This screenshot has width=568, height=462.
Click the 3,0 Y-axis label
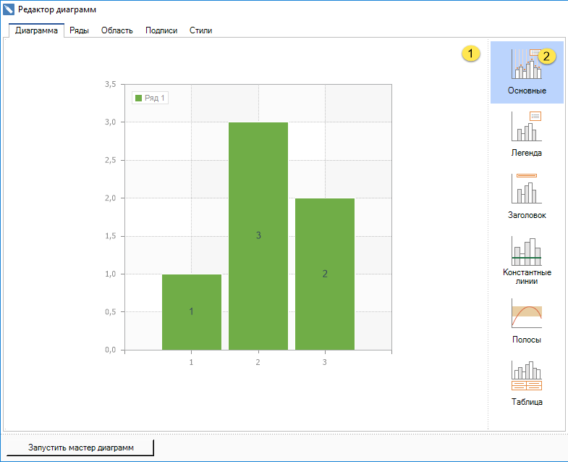click(x=111, y=122)
